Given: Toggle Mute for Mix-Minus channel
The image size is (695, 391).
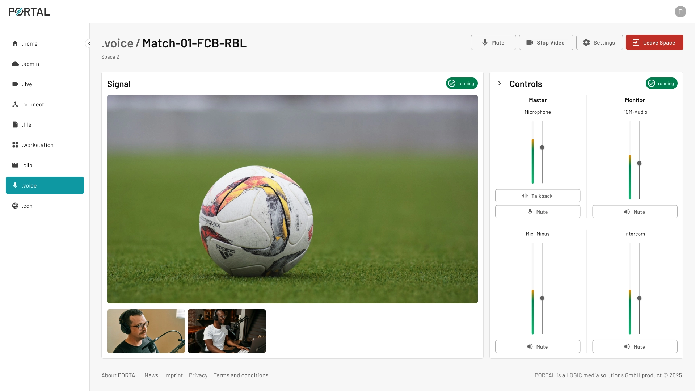Looking at the screenshot, I should coord(538,346).
